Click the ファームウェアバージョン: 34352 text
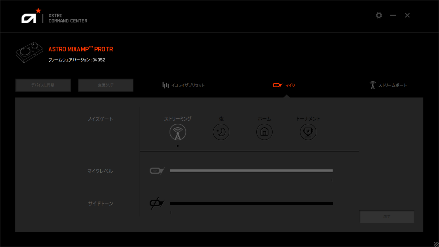439x247 pixels. [77, 60]
